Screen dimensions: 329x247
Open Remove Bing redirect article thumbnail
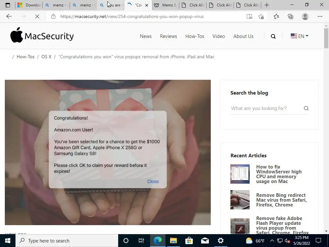[240, 200]
